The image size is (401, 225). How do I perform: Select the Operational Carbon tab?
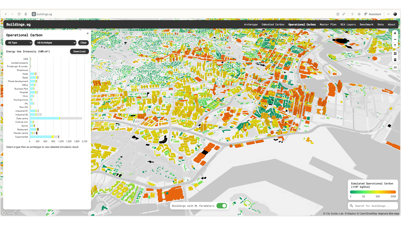(x=302, y=24)
